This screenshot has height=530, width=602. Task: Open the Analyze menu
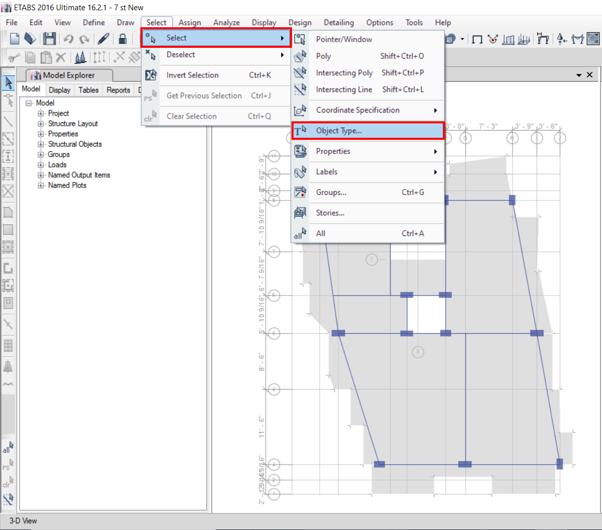pos(226,23)
